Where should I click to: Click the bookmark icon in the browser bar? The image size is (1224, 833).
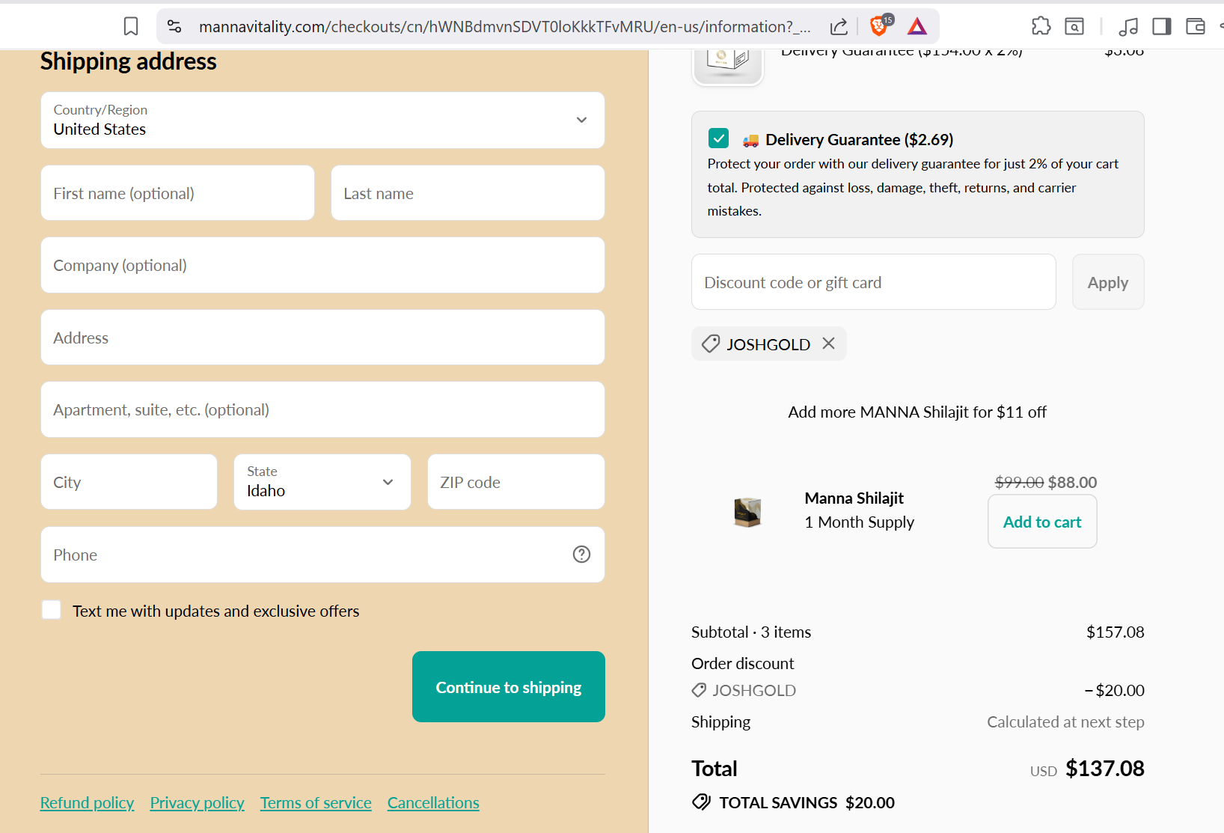(131, 27)
